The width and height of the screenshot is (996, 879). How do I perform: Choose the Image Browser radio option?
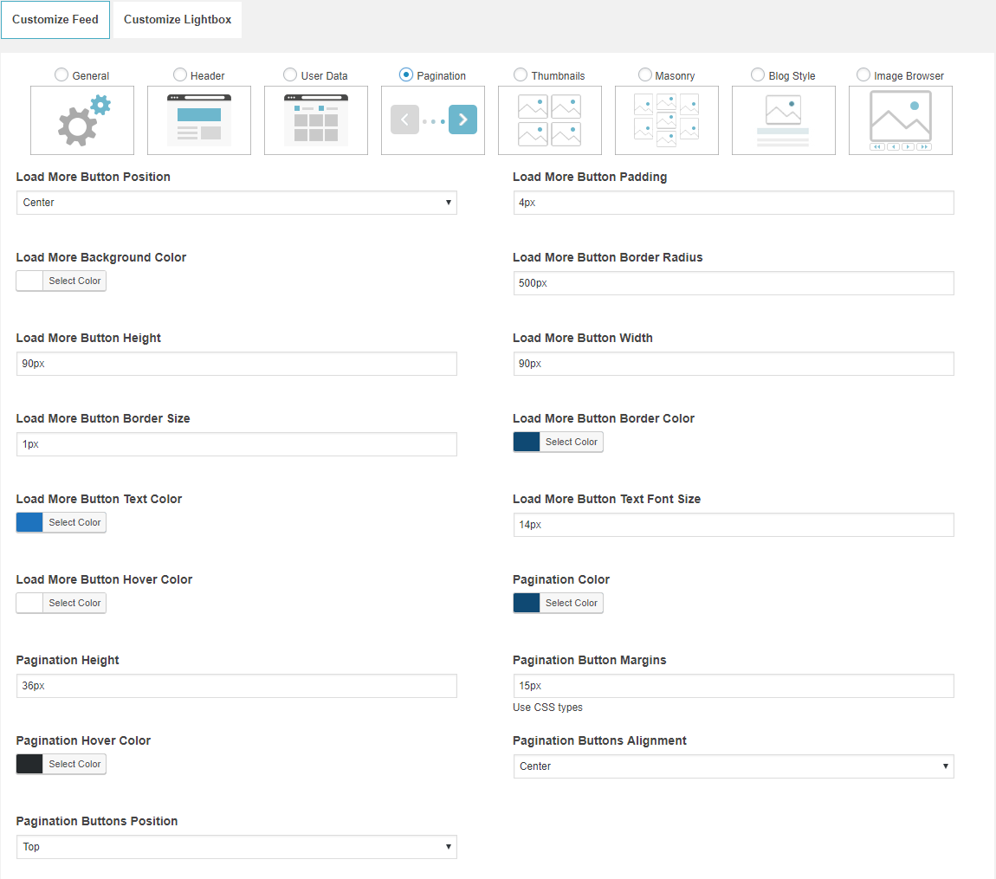(863, 75)
